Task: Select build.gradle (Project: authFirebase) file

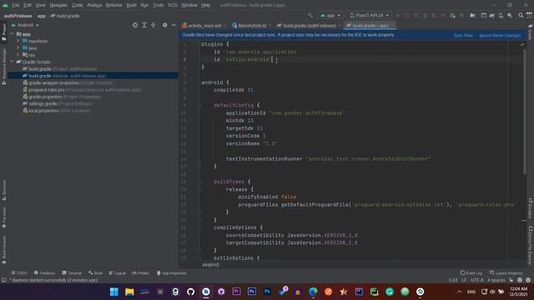Action: click(x=59, y=69)
